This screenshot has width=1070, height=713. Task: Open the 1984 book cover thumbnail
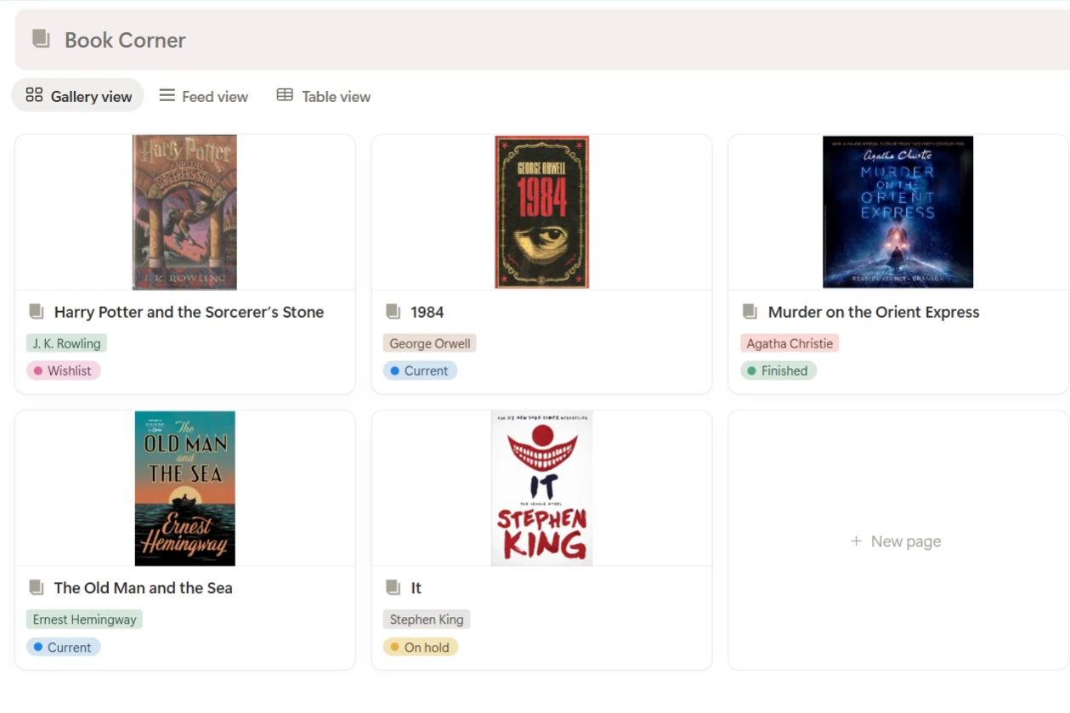coord(541,212)
